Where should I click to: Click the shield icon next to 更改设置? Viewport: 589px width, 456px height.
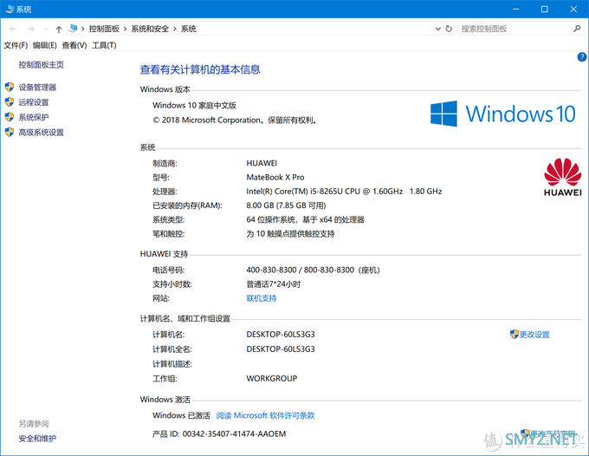pos(515,334)
